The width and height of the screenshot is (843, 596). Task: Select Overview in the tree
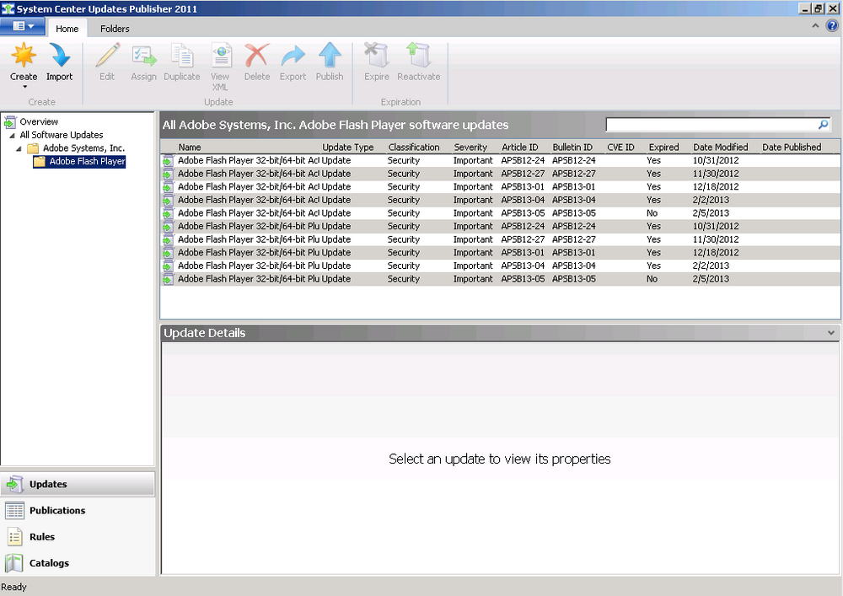tap(39, 122)
